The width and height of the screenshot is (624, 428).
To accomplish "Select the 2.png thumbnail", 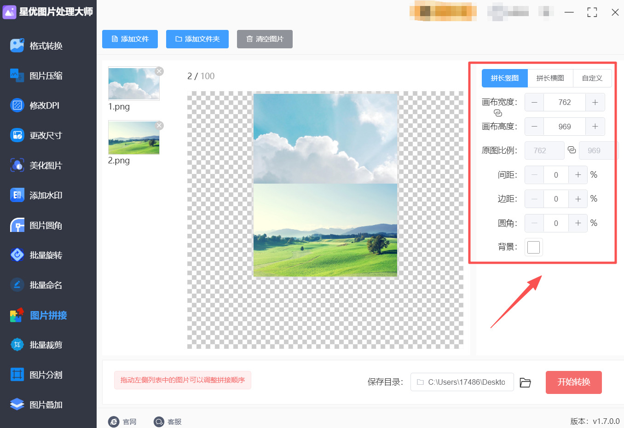I will (134, 137).
